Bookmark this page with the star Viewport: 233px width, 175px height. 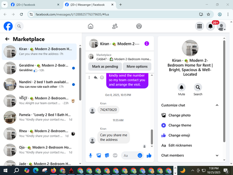(x=208, y=14)
